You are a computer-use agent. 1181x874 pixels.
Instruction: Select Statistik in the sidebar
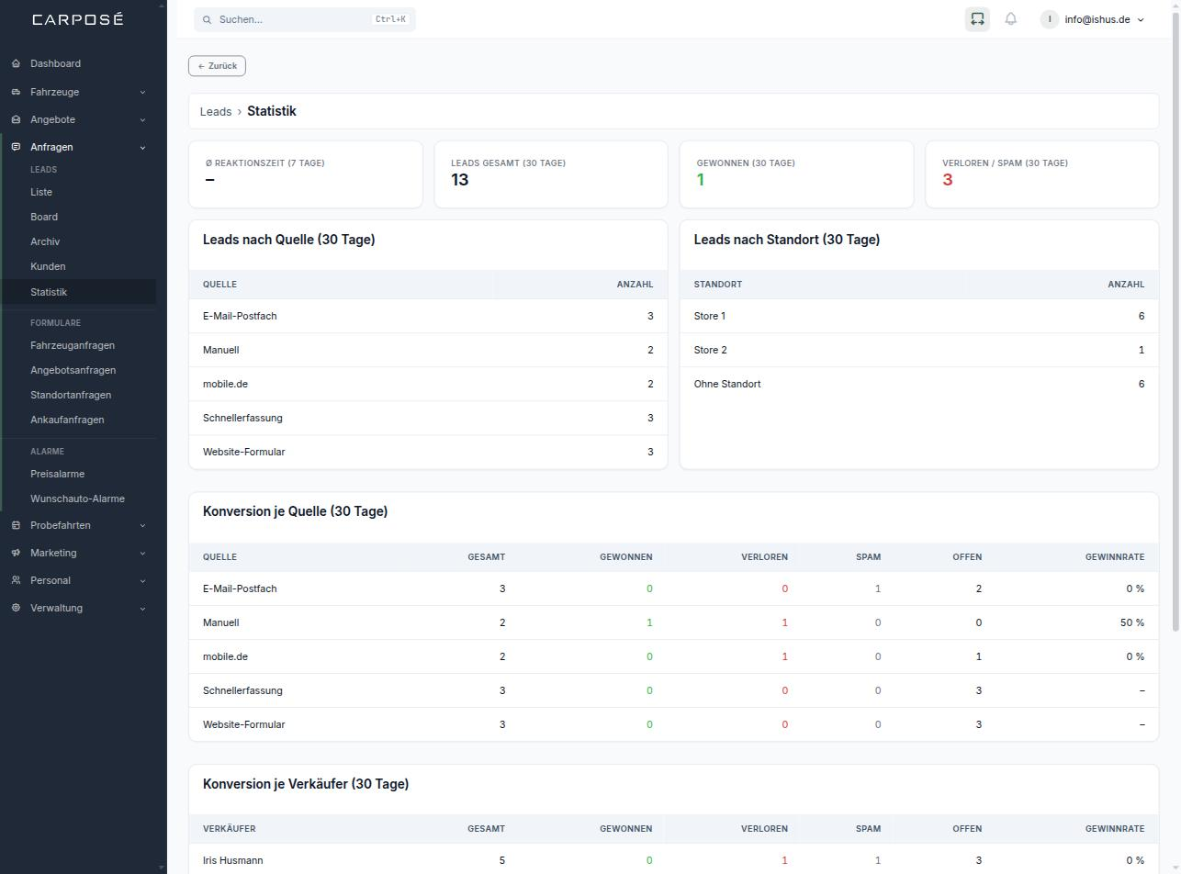pos(79,292)
